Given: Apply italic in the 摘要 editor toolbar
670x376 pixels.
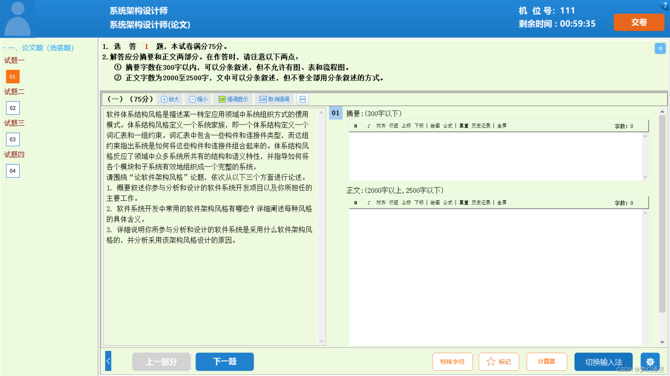Looking at the screenshot, I should (369, 126).
